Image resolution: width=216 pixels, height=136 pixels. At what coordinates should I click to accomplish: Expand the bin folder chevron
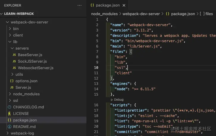(10, 29)
